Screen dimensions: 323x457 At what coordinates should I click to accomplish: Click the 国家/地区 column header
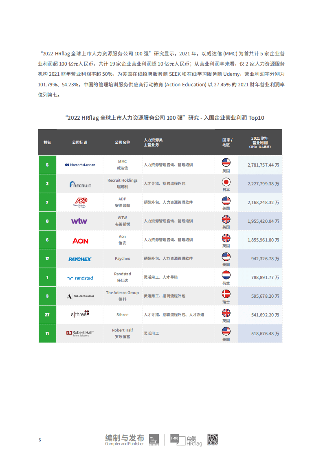[227, 142]
